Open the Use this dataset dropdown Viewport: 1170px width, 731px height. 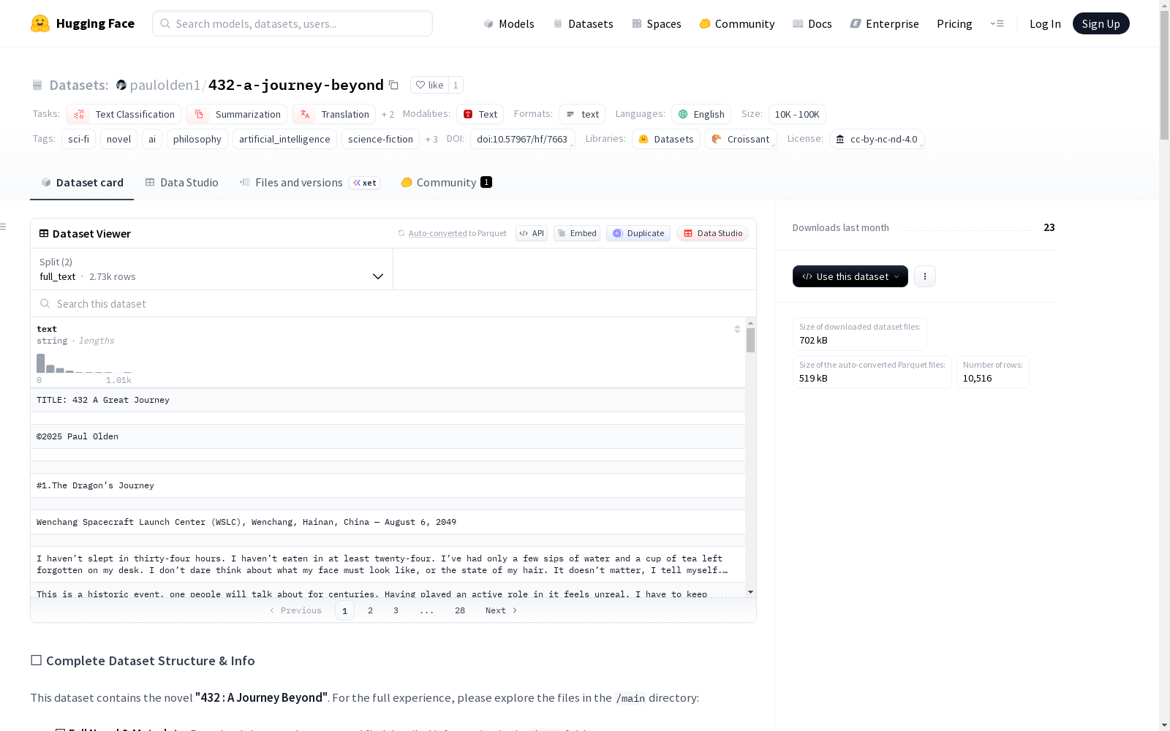(x=850, y=276)
